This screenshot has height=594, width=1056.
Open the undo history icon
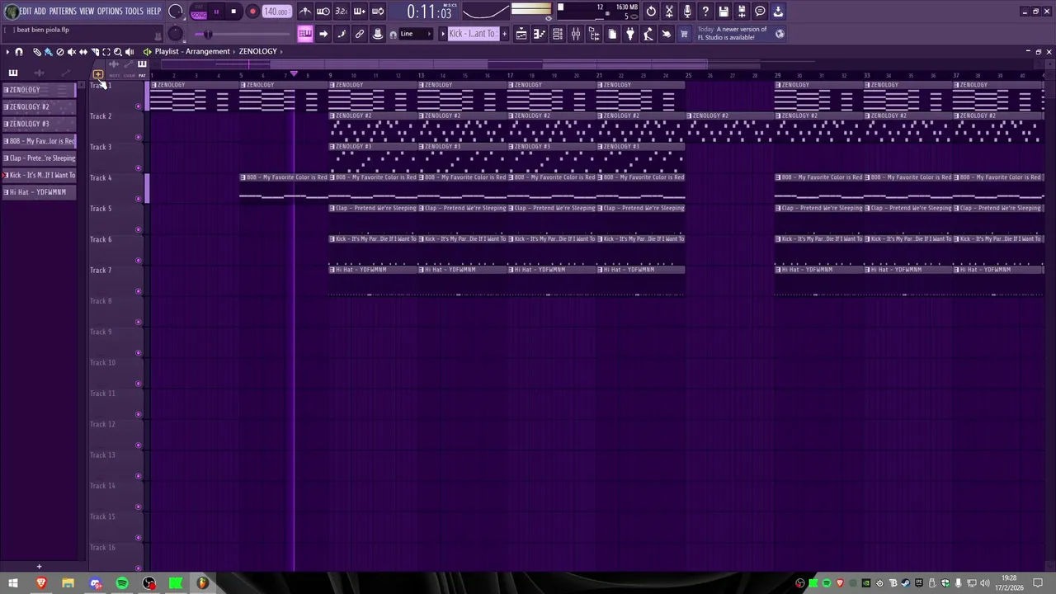(x=651, y=12)
